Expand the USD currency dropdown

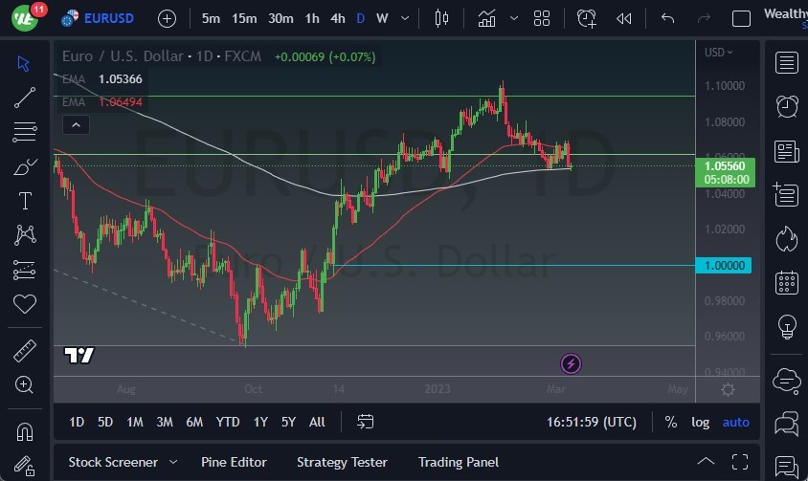pyautogui.click(x=719, y=53)
